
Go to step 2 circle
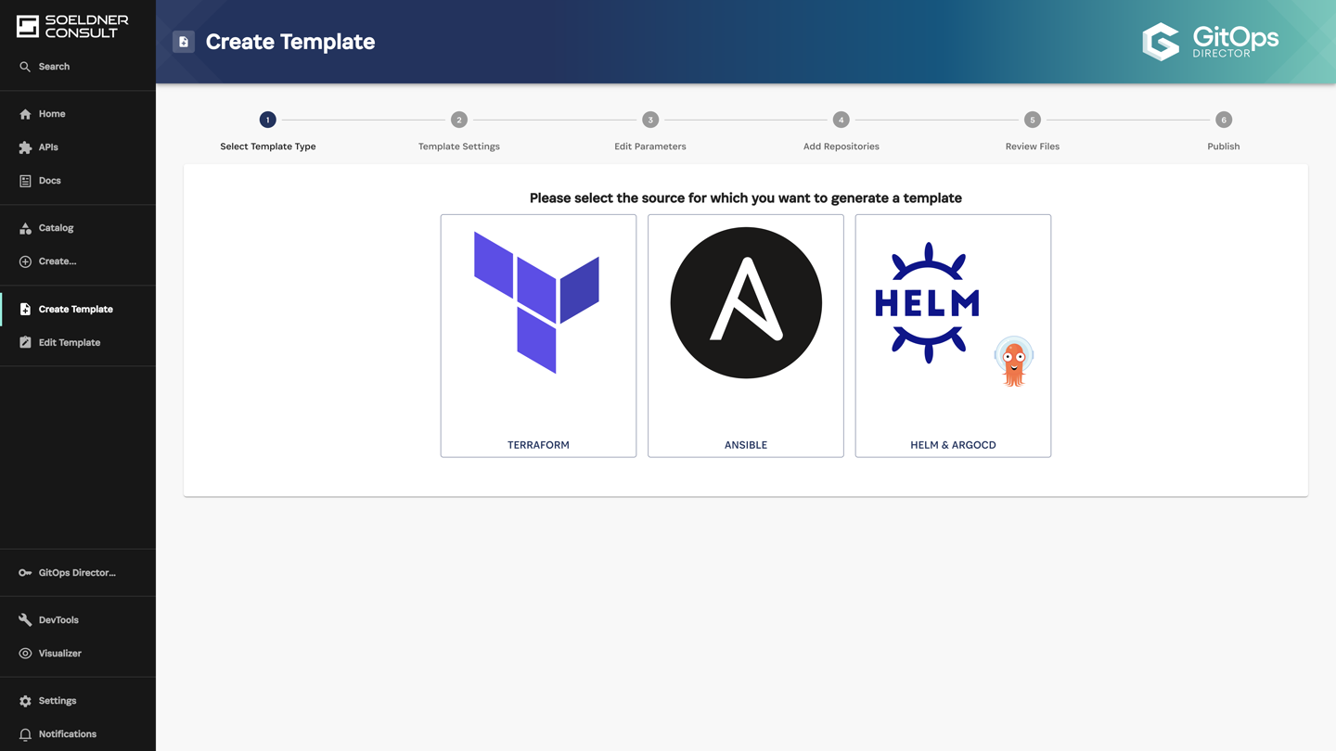(459, 120)
